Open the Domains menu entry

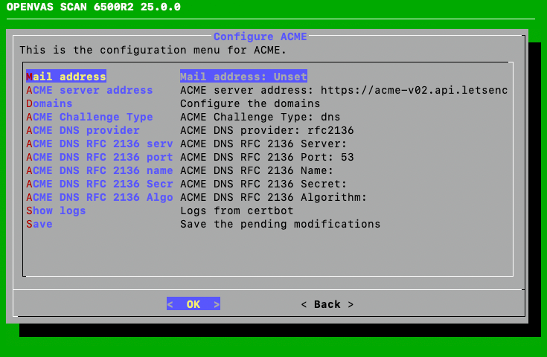click(49, 103)
